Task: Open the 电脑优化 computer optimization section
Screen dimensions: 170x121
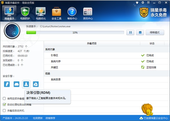Action: tap(41, 13)
